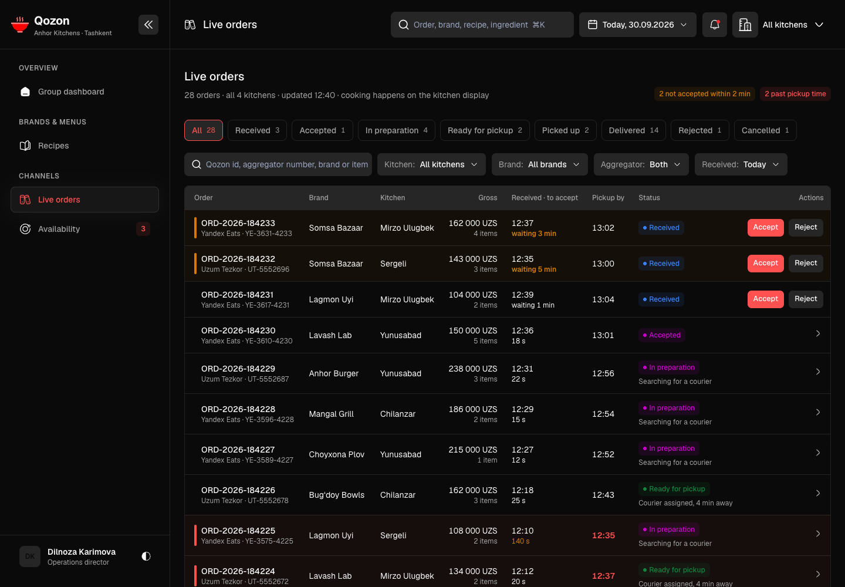Open details chevron for ORD-2026-184229
The image size is (845, 587).
pyautogui.click(x=818, y=372)
